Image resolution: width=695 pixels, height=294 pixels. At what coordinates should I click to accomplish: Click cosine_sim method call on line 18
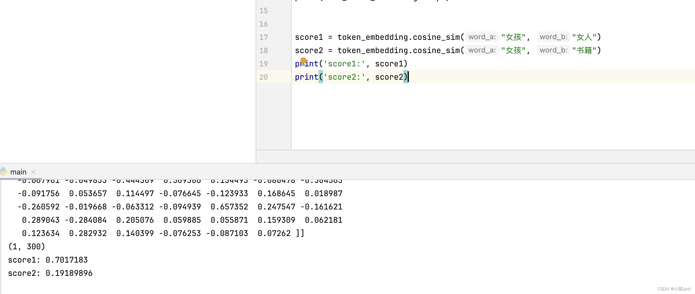click(x=436, y=50)
